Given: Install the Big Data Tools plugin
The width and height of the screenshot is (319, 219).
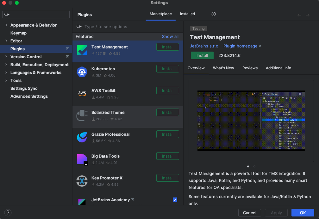Looking at the screenshot, I should coord(168,156).
